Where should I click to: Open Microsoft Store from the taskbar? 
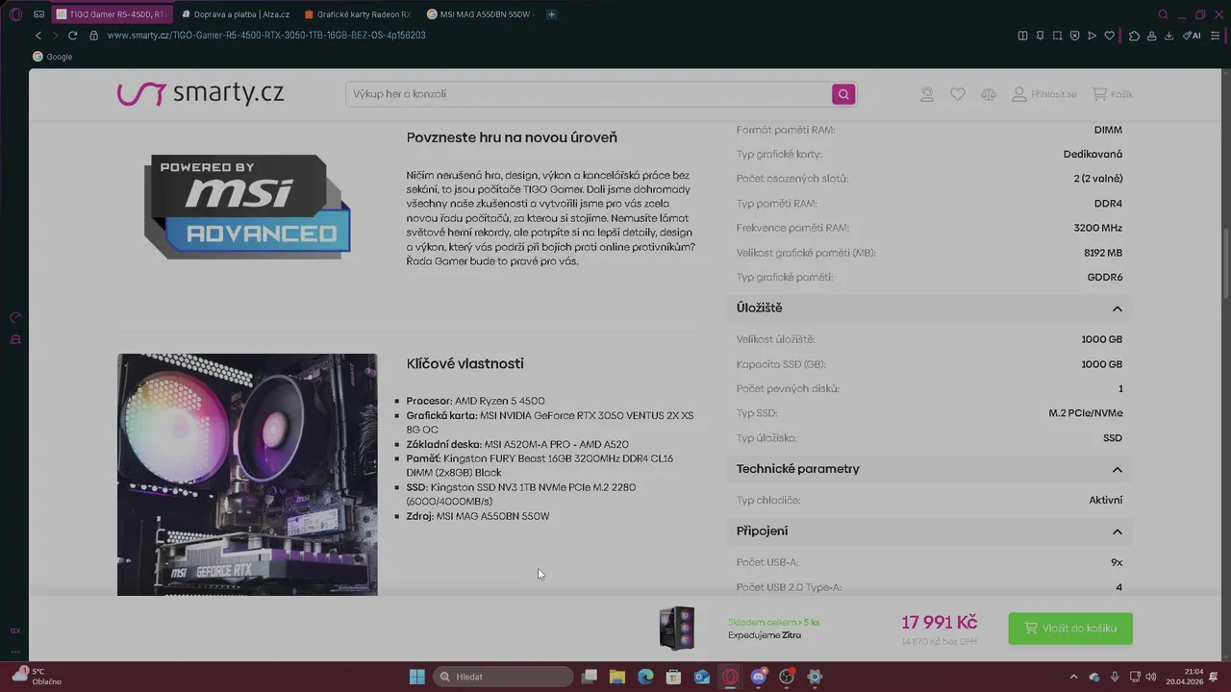click(674, 677)
